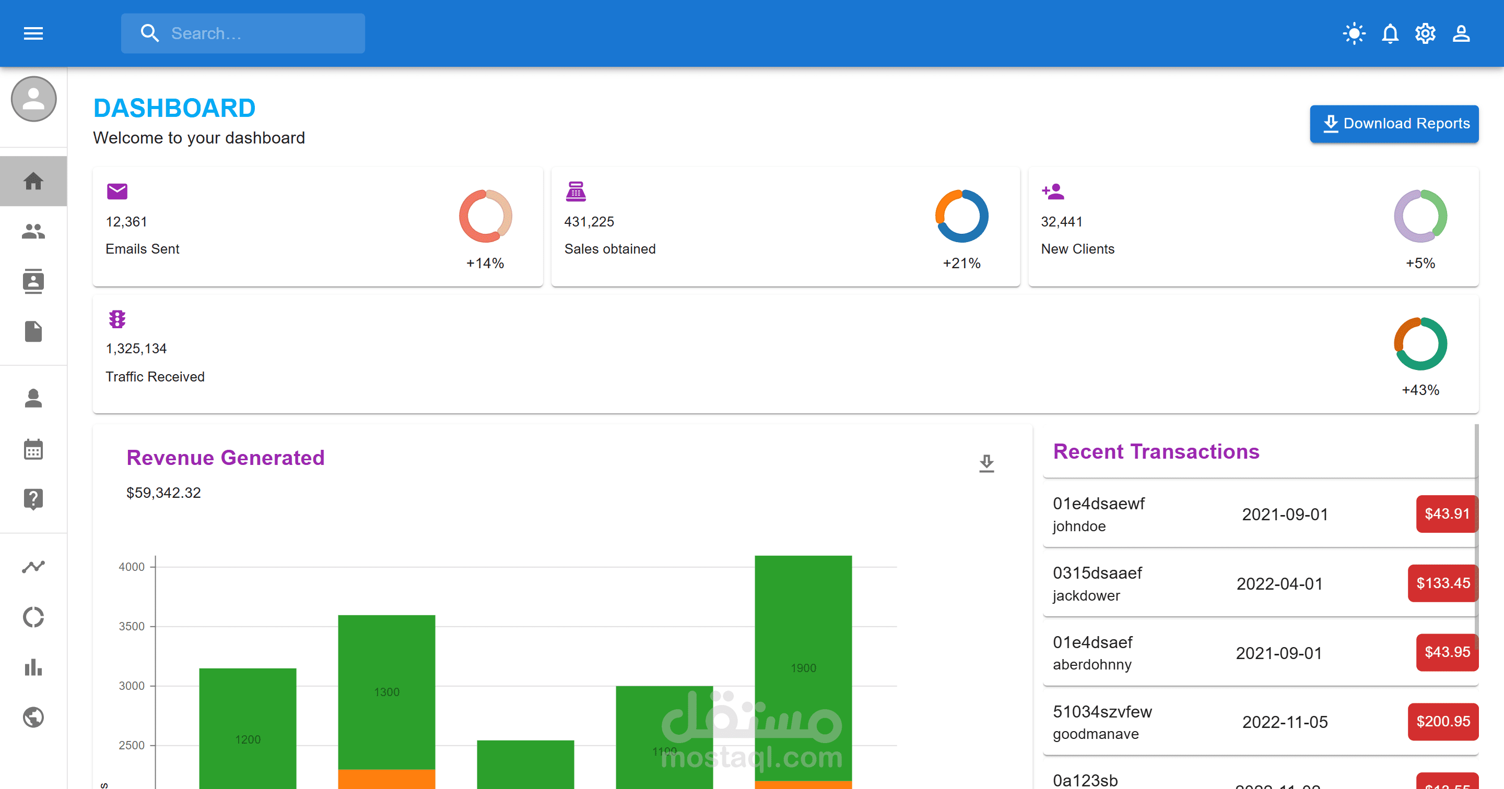
Task: Open settings gear in top bar
Action: pos(1425,33)
